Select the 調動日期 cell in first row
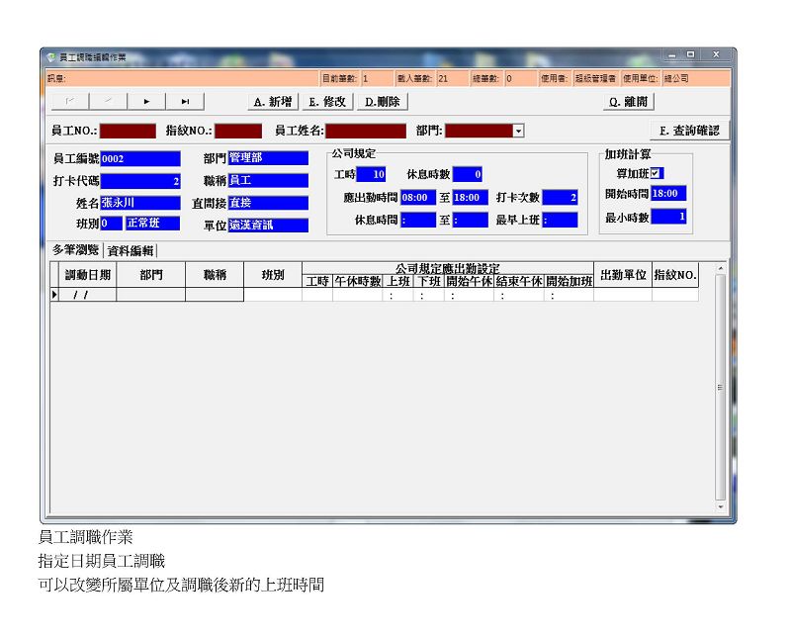791x638 pixels. (x=87, y=295)
